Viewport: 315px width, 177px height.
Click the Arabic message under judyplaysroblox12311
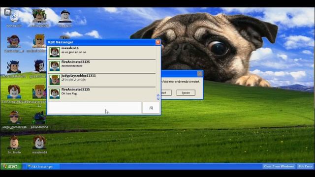coord(73,80)
